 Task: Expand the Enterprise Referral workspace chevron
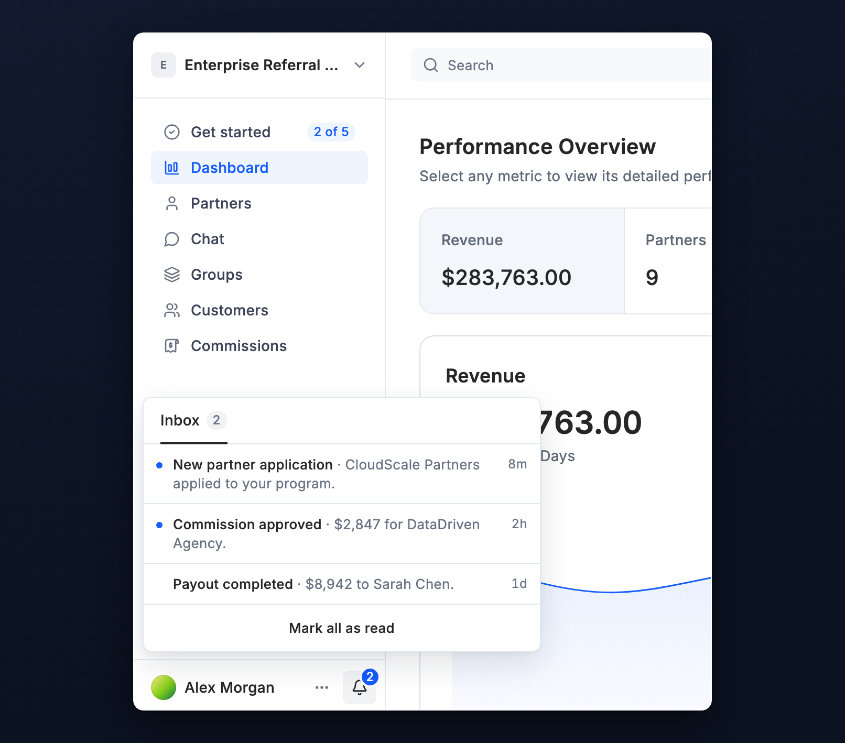360,65
